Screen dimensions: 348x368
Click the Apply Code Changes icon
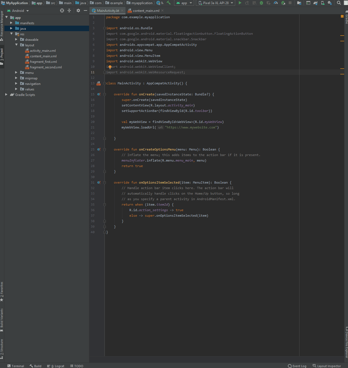point(254,3)
